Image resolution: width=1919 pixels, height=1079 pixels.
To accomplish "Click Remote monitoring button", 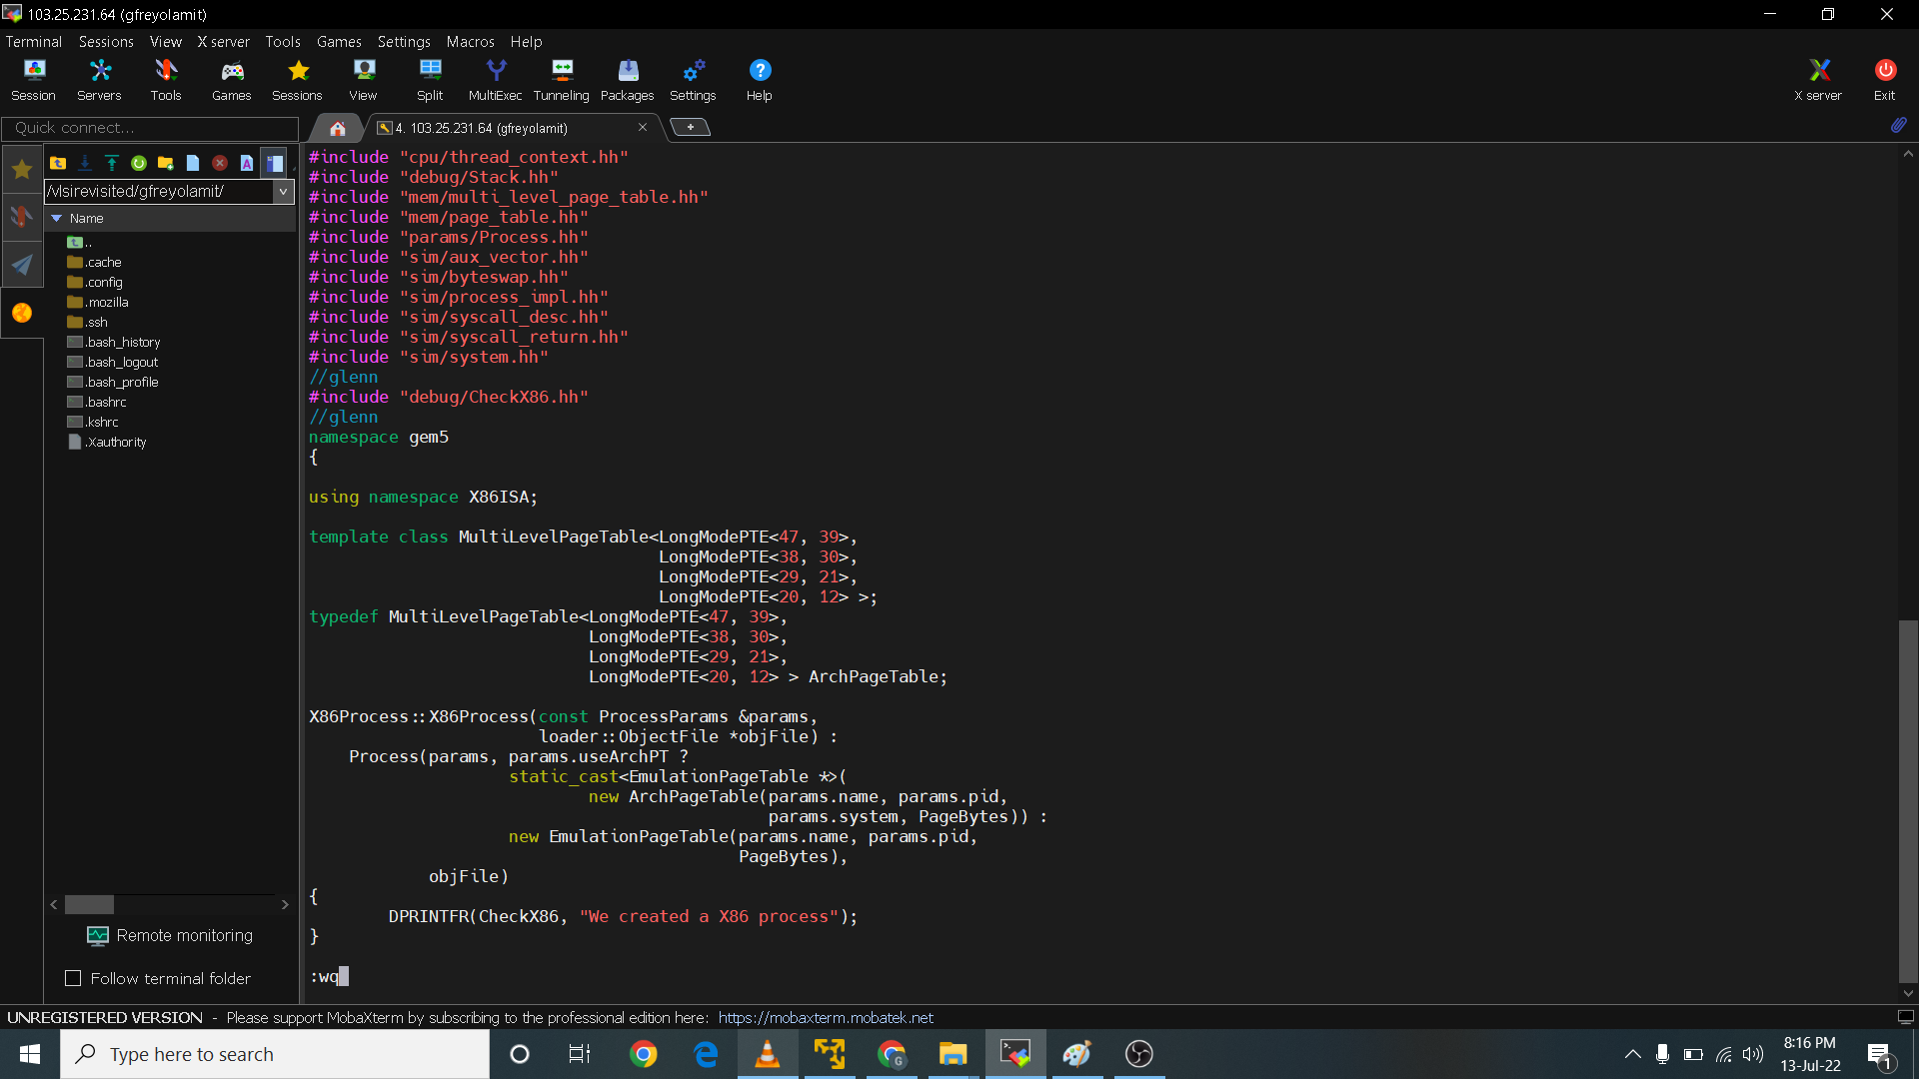I will (x=170, y=935).
